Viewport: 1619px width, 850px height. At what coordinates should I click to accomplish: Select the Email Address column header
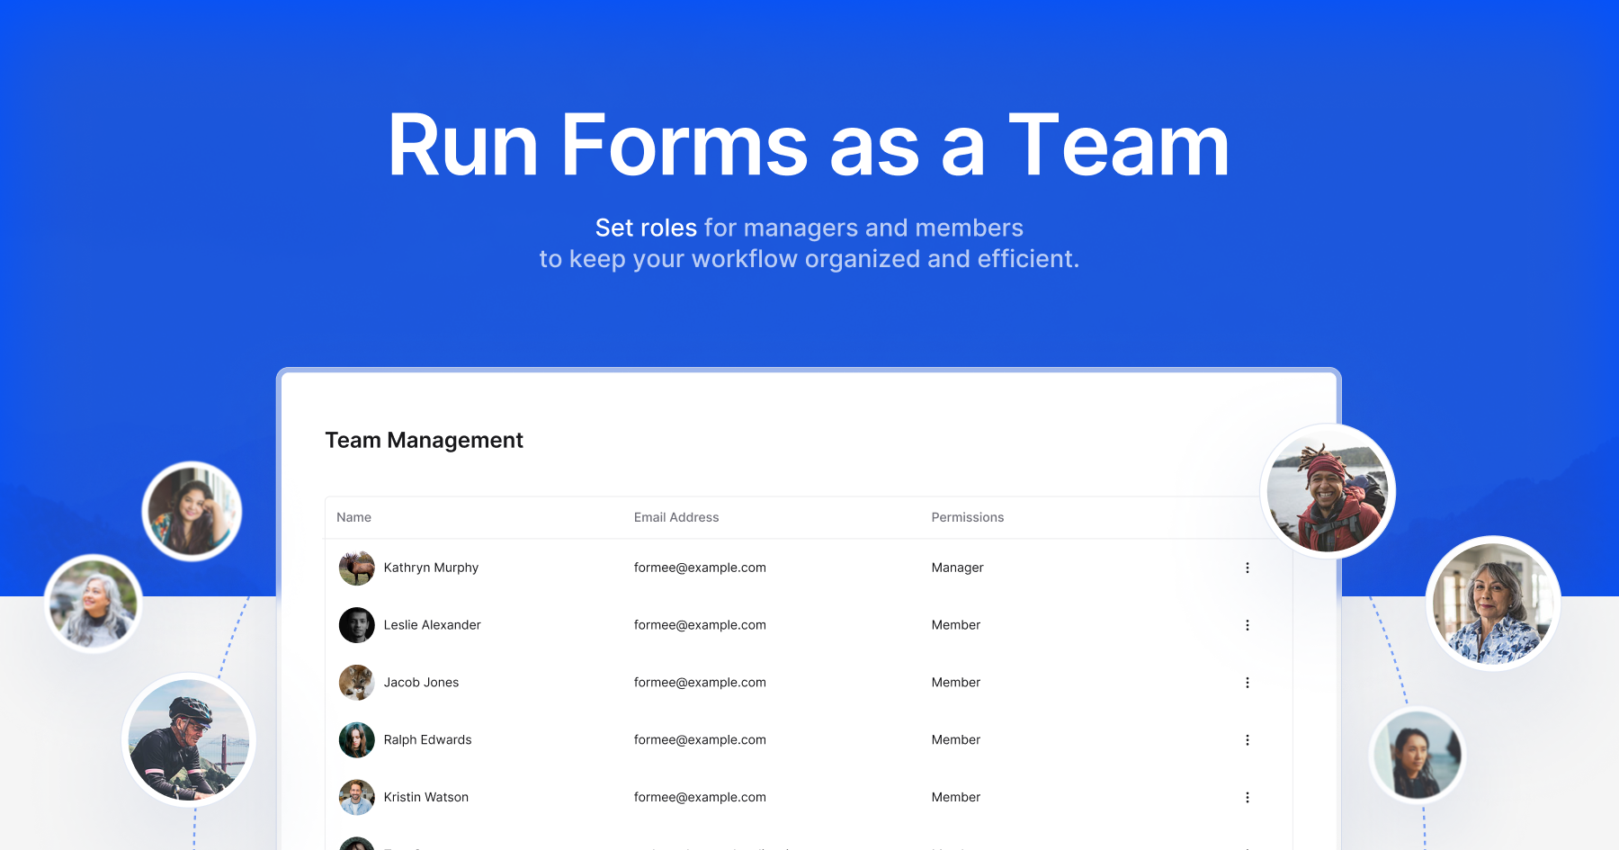675,517
